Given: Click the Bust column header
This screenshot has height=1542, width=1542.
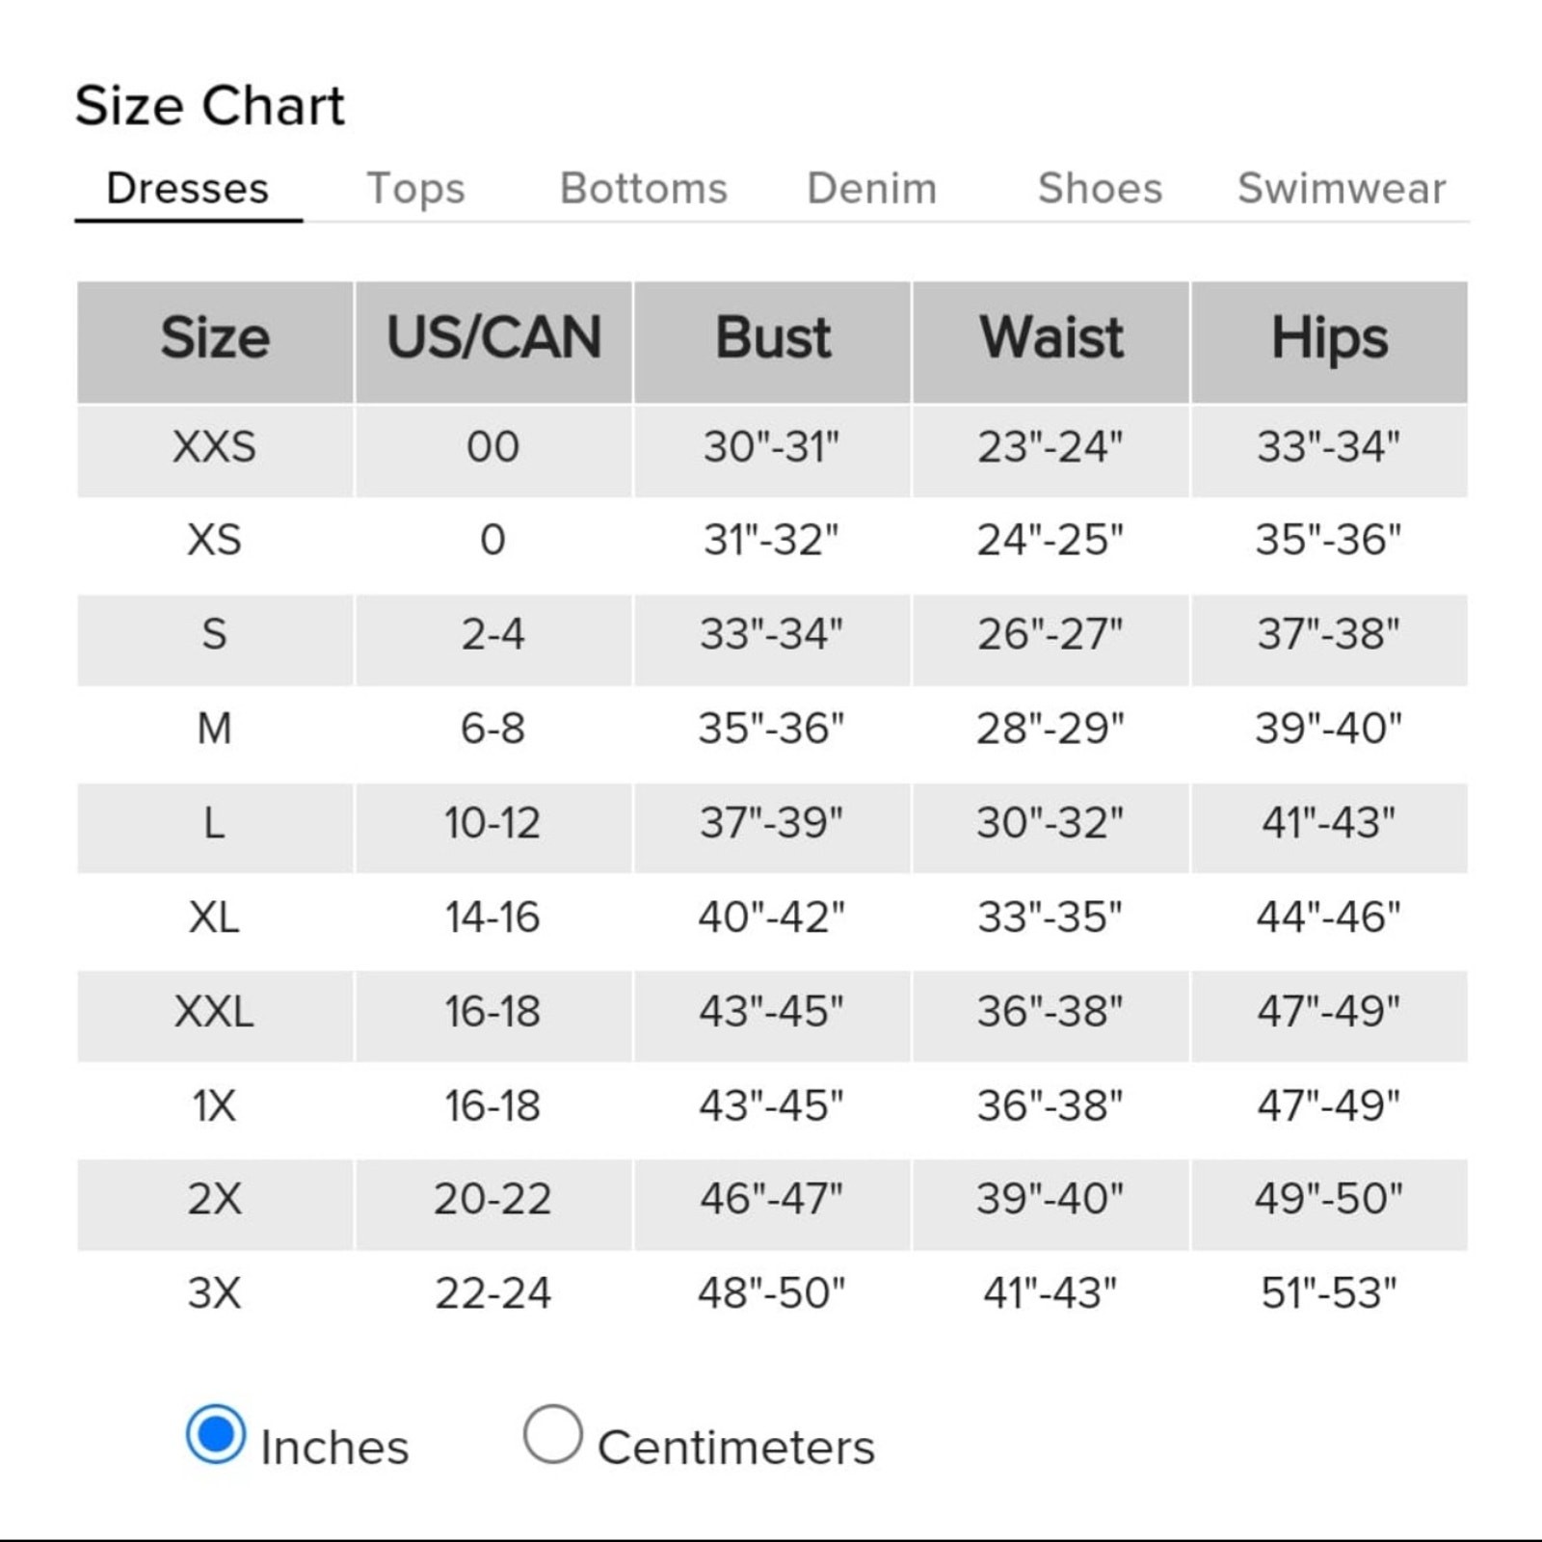Looking at the screenshot, I should [772, 341].
